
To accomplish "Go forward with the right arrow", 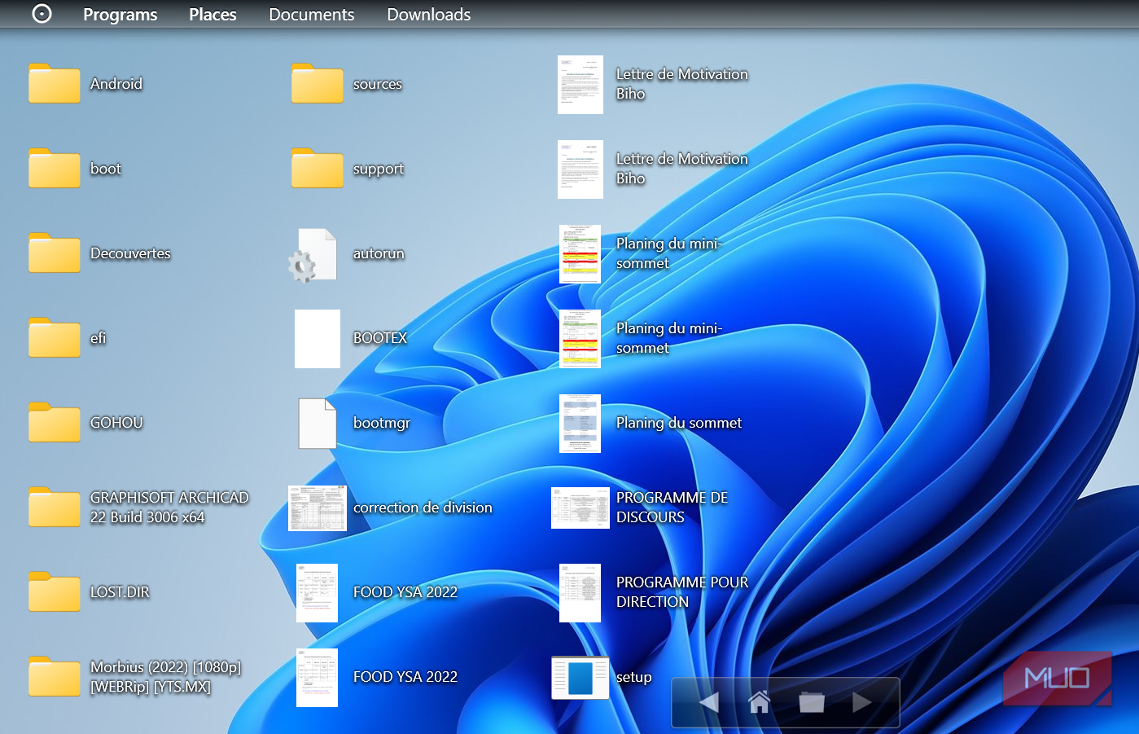I will [862, 702].
